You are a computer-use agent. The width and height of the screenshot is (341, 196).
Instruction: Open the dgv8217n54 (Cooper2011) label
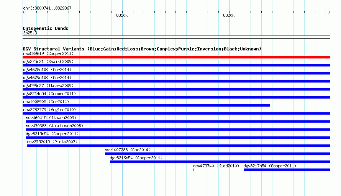pos(270,166)
